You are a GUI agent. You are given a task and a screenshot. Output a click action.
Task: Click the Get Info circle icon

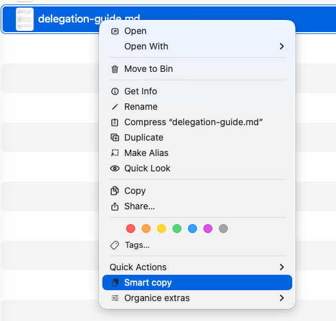pos(115,91)
